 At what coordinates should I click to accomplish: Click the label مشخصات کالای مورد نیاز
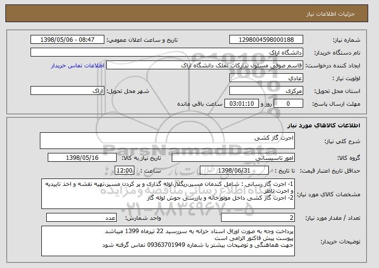point(328,194)
